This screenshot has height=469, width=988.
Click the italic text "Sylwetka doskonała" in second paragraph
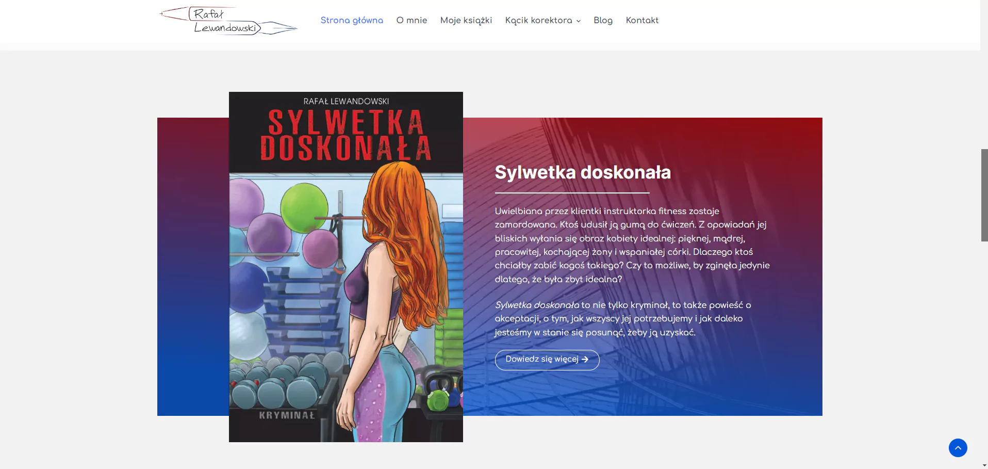coord(537,305)
